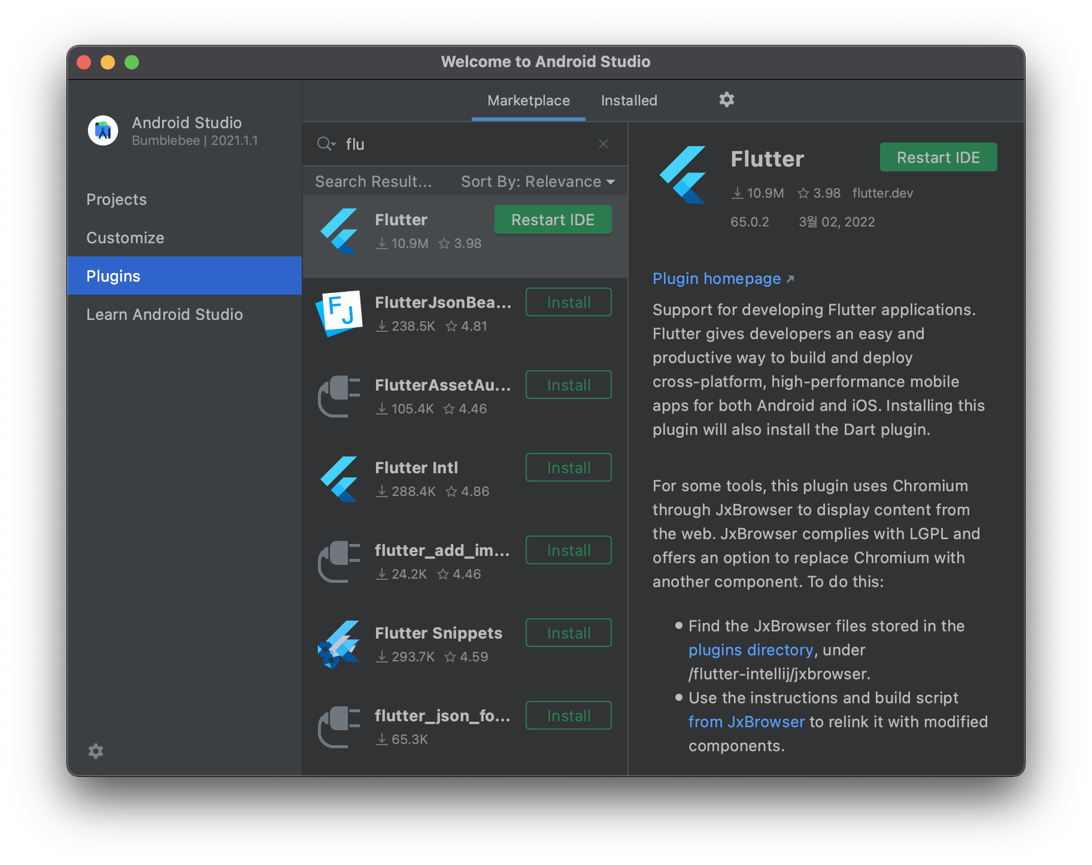This screenshot has width=1092, height=865.
Task: Click the FlutterAssetAutoCompletion plug icon
Action: 339,396
